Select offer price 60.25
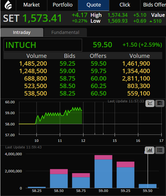Image resolution: width=166 pixels, height=196 pixels. pos(99,86)
